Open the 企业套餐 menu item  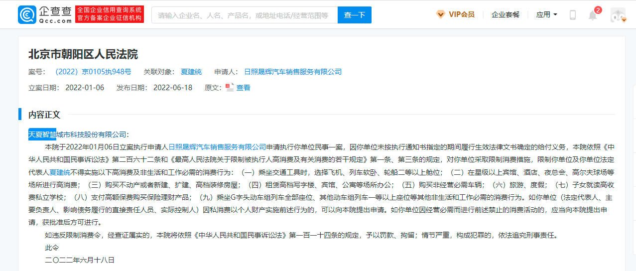click(506, 14)
